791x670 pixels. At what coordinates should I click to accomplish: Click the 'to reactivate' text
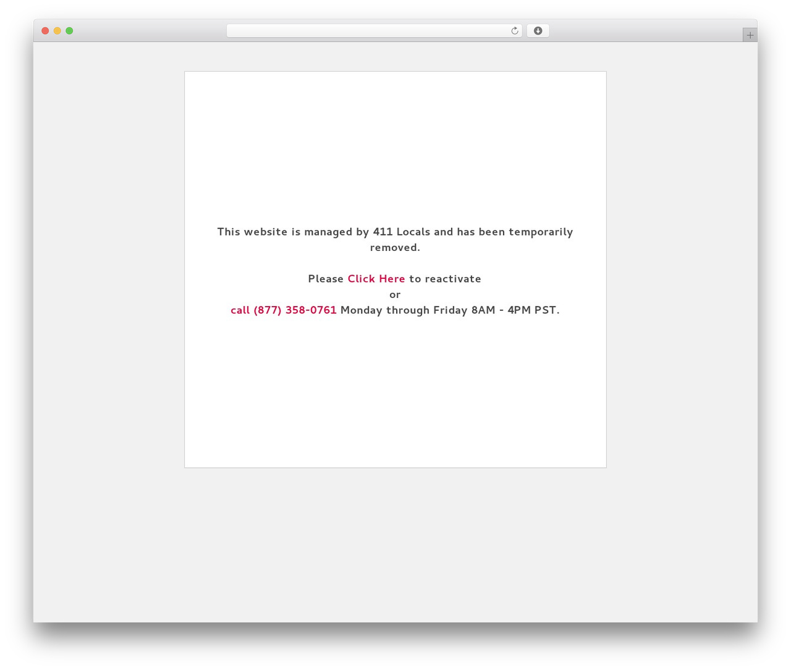pyautogui.click(x=445, y=279)
